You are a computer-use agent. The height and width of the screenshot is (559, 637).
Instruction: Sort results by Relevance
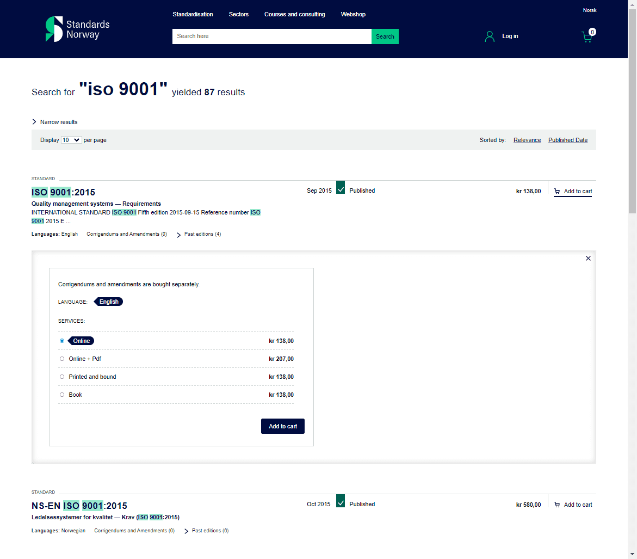[527, 140]
